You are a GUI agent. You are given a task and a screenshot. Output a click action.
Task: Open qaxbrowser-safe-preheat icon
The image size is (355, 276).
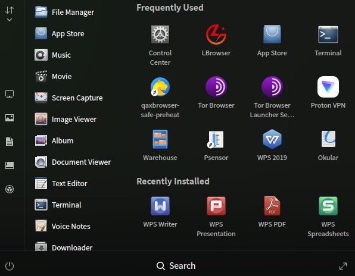pos(160,87)
